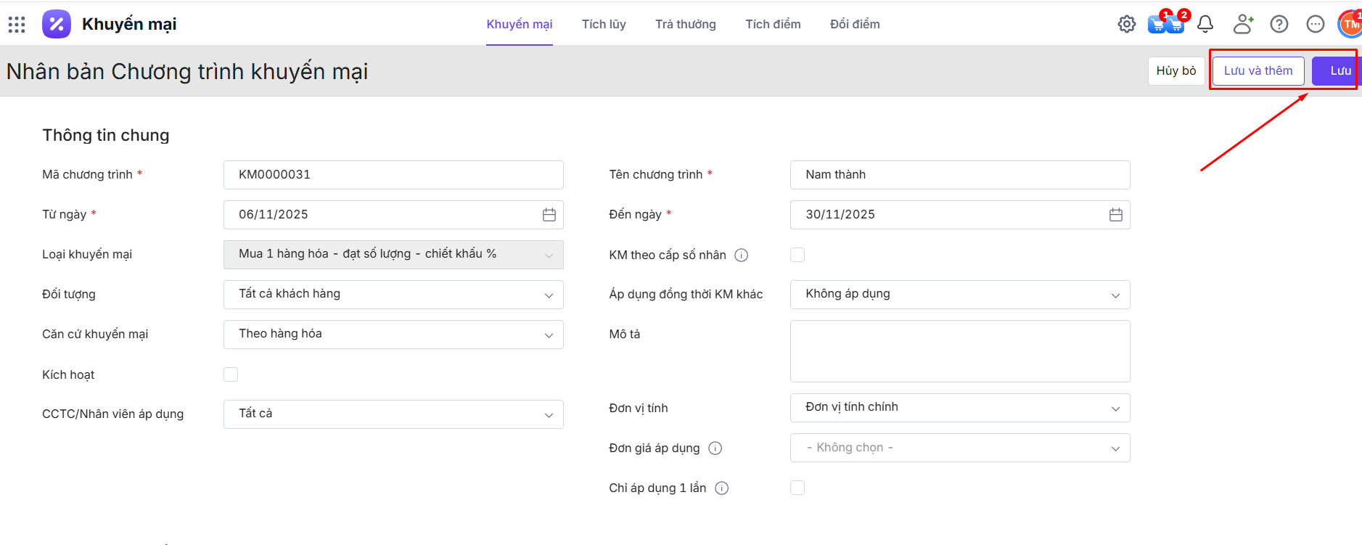Go to the Đổi điểm tab
1362x545 pixels.
(855, 25)
